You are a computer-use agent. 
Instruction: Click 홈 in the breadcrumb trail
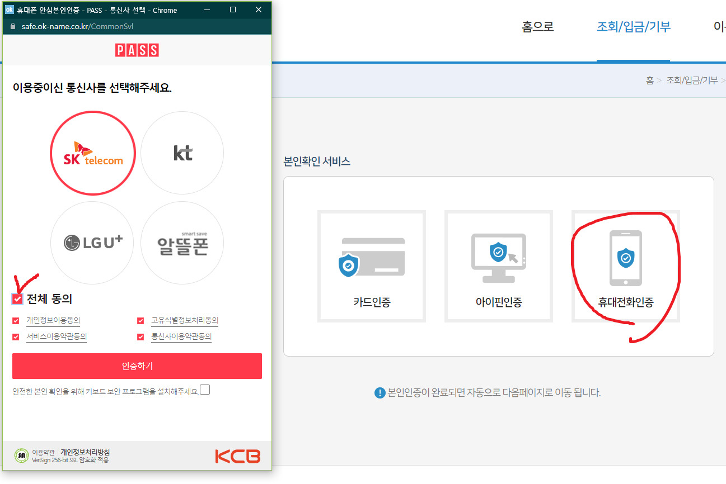click(x=650, y=80)
